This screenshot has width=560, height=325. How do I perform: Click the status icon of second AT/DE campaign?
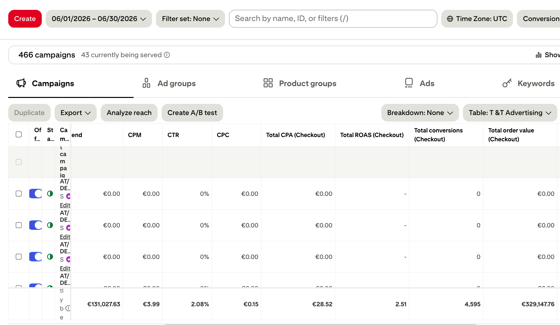(50, 225)
